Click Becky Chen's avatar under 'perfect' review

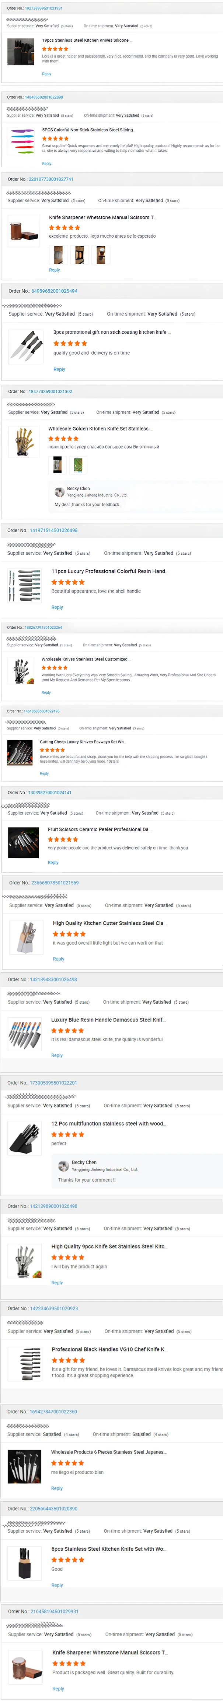click(x=63, y=1166)
